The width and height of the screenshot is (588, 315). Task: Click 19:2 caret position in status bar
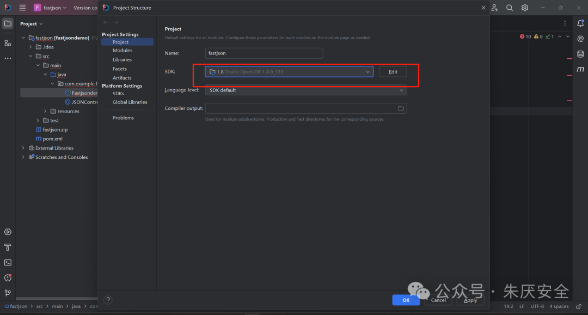click(x=508, y=306)
